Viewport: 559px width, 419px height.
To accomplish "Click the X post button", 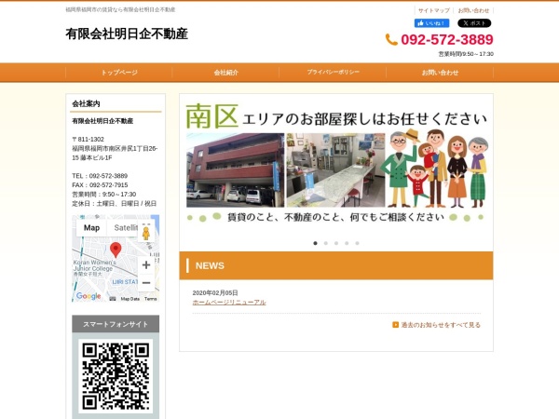I will (474, 23).
